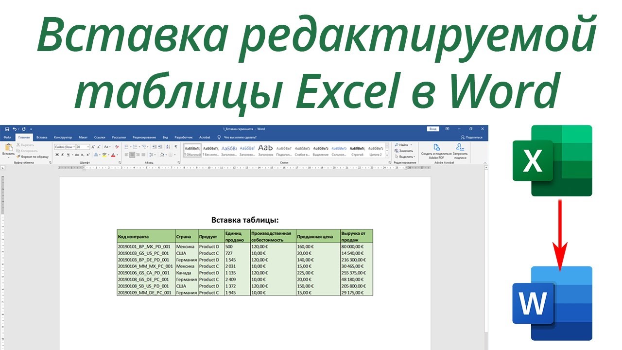Viewport: 622px width, 350px height.
Task: Click the bulleted list icon
Action: point(127,147)
